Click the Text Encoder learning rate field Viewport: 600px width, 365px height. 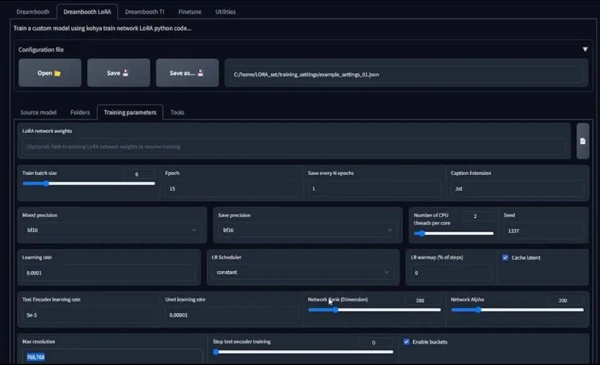tap(88, 315)
